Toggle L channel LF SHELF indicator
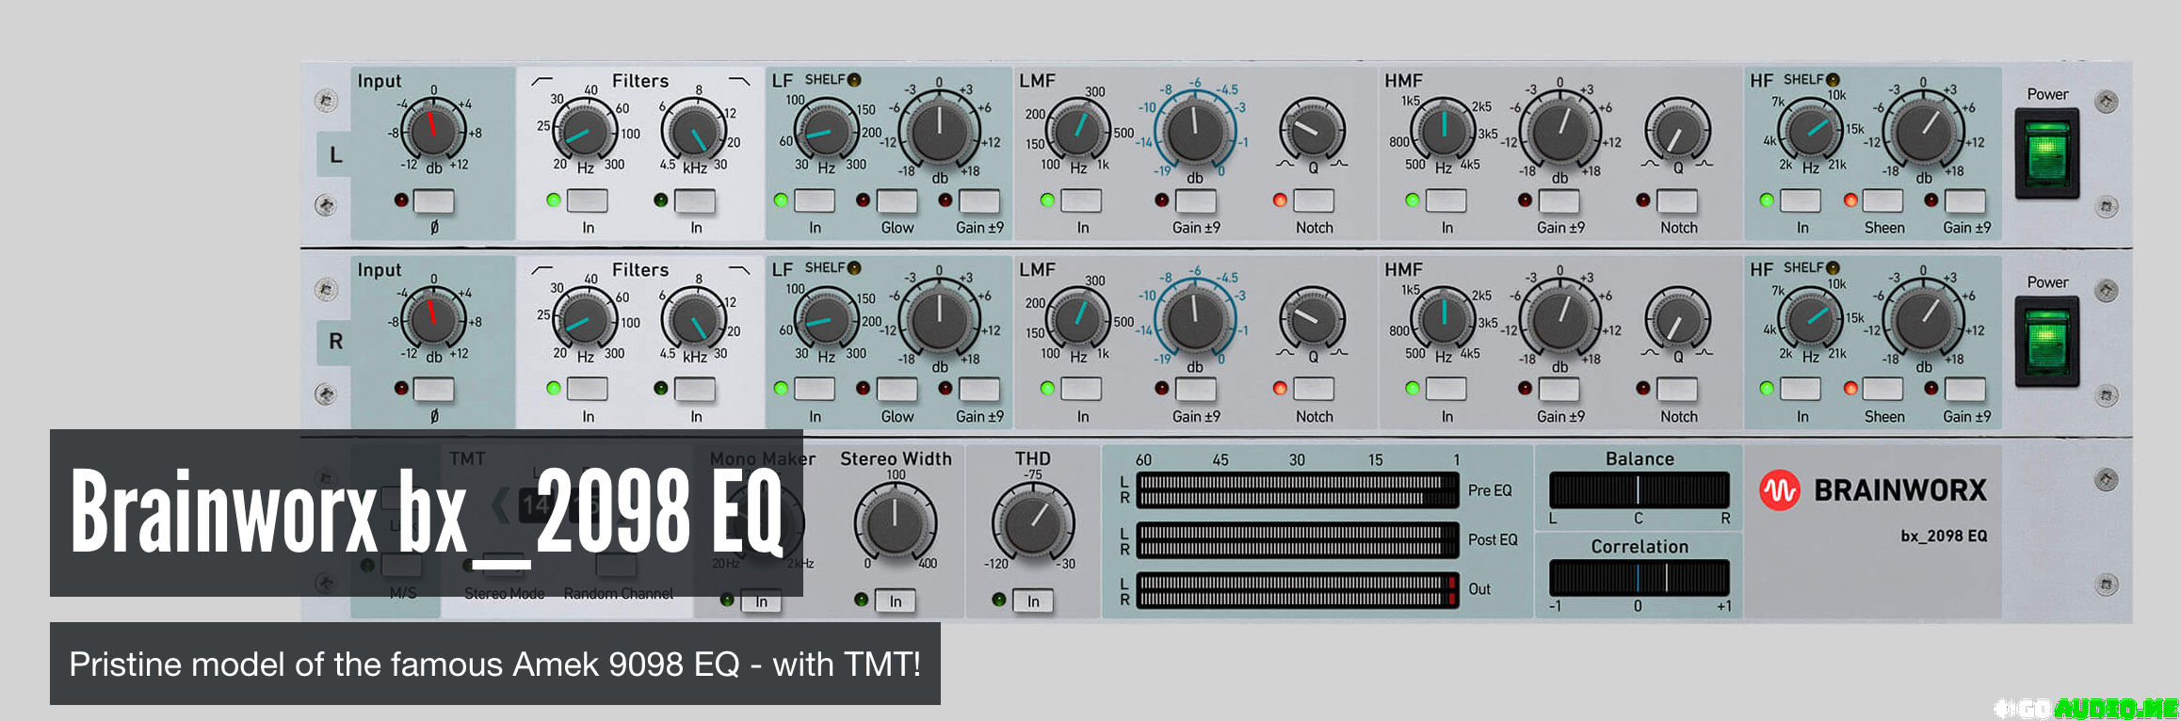The height and width of the screenshot is (721, 2181). coord(854,80)
